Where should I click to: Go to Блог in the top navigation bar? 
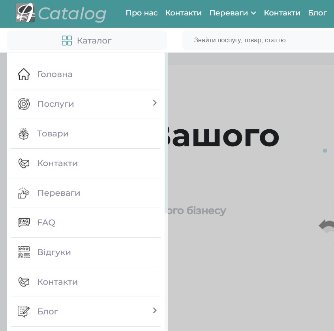click(x=317, y=13)
